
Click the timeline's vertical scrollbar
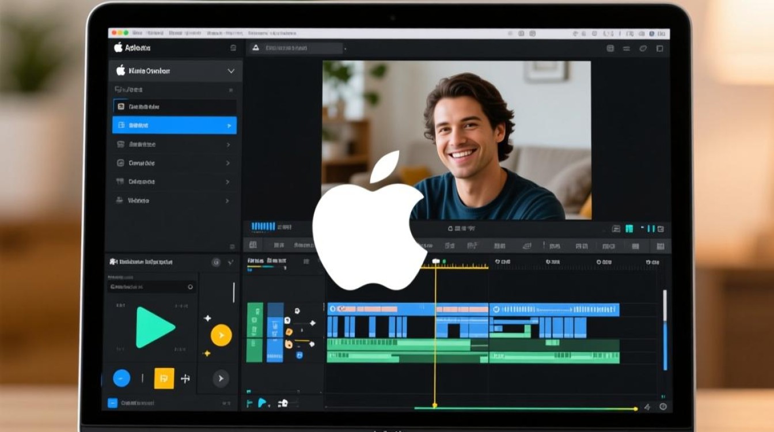(x=665, y=330)
